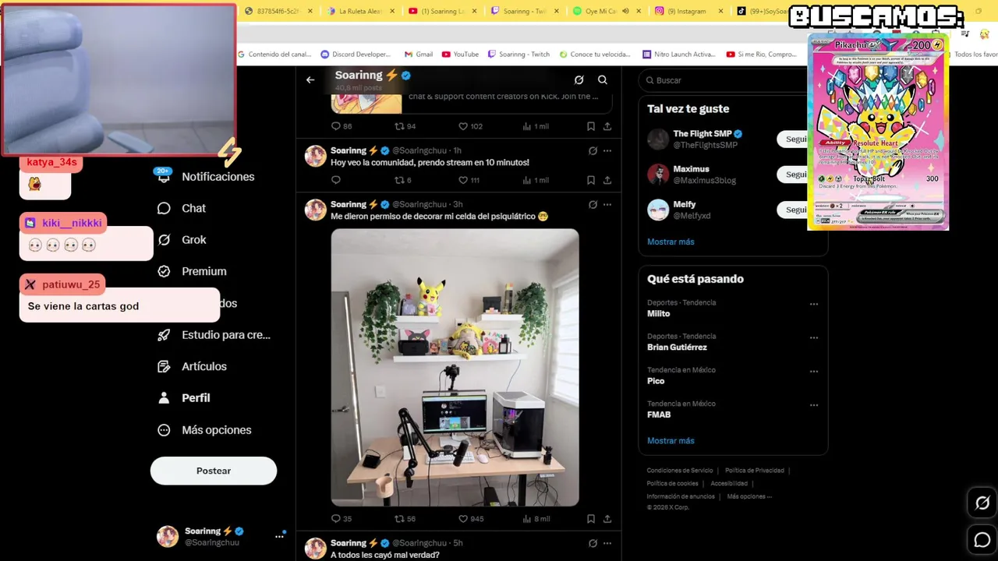Open Premium in the sidebar
Image resolution: width=998 pixels, height=561 pixels.
[192, 271]
